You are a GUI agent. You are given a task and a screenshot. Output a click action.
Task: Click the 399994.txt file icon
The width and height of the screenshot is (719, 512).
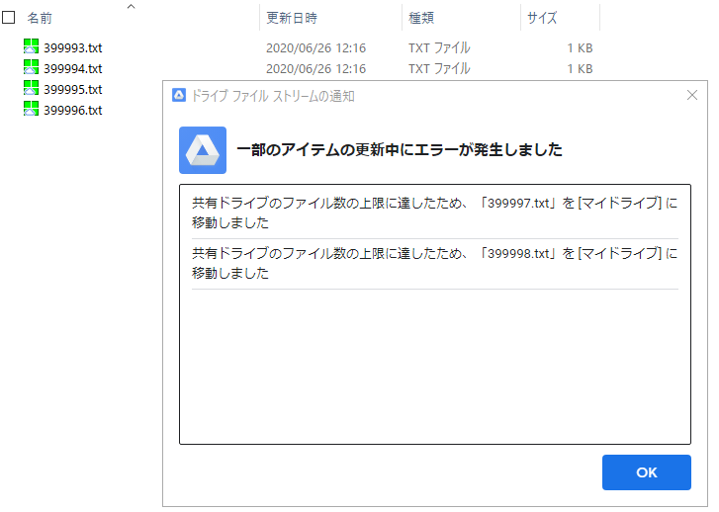coord(31,67)
